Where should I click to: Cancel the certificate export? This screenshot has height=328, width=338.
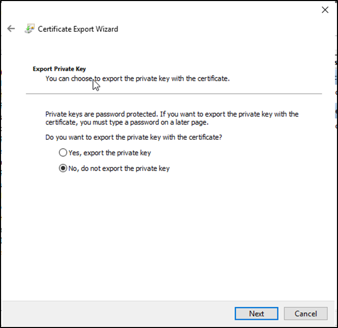[305, 313]
